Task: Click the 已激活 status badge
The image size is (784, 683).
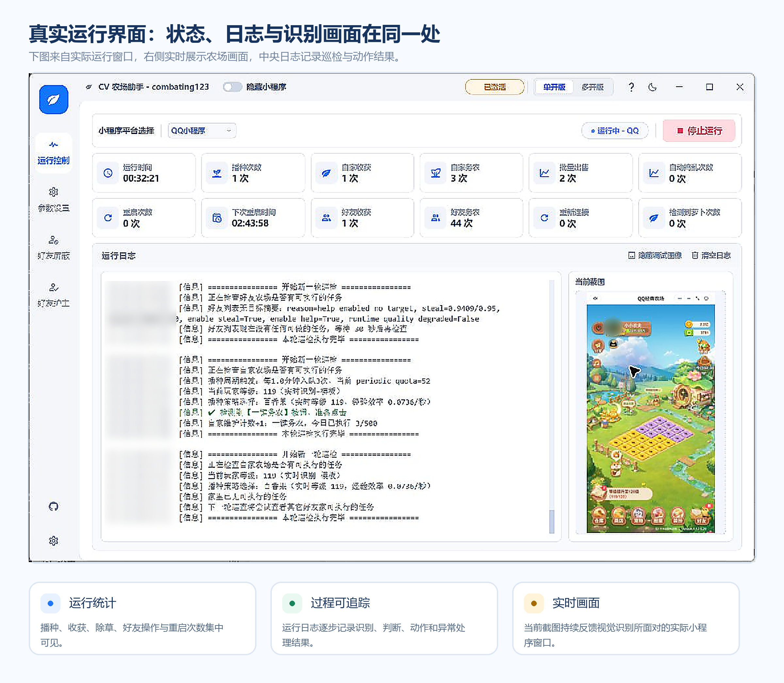Action: tap(495, 87)
